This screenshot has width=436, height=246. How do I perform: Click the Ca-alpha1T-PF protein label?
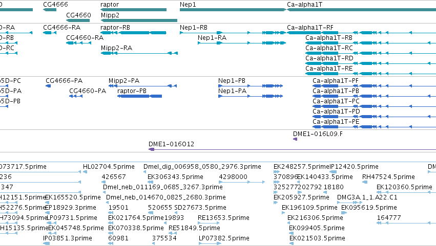coord(336,81)
